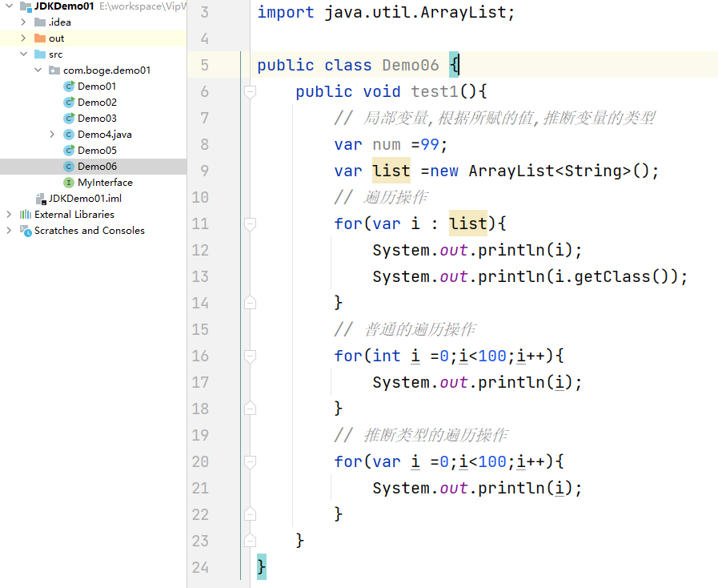The width and height of the screenshot is (718, 588).
Task: Click closing brace on line 24
Action: pos(262,567)
